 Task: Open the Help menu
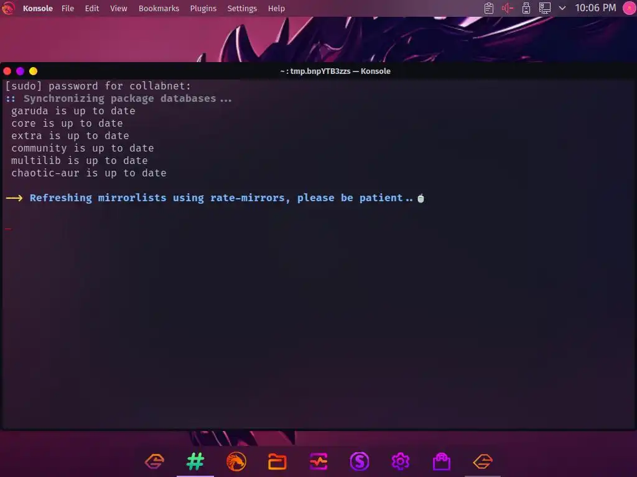pyautogui.click(x=276, y=9)
